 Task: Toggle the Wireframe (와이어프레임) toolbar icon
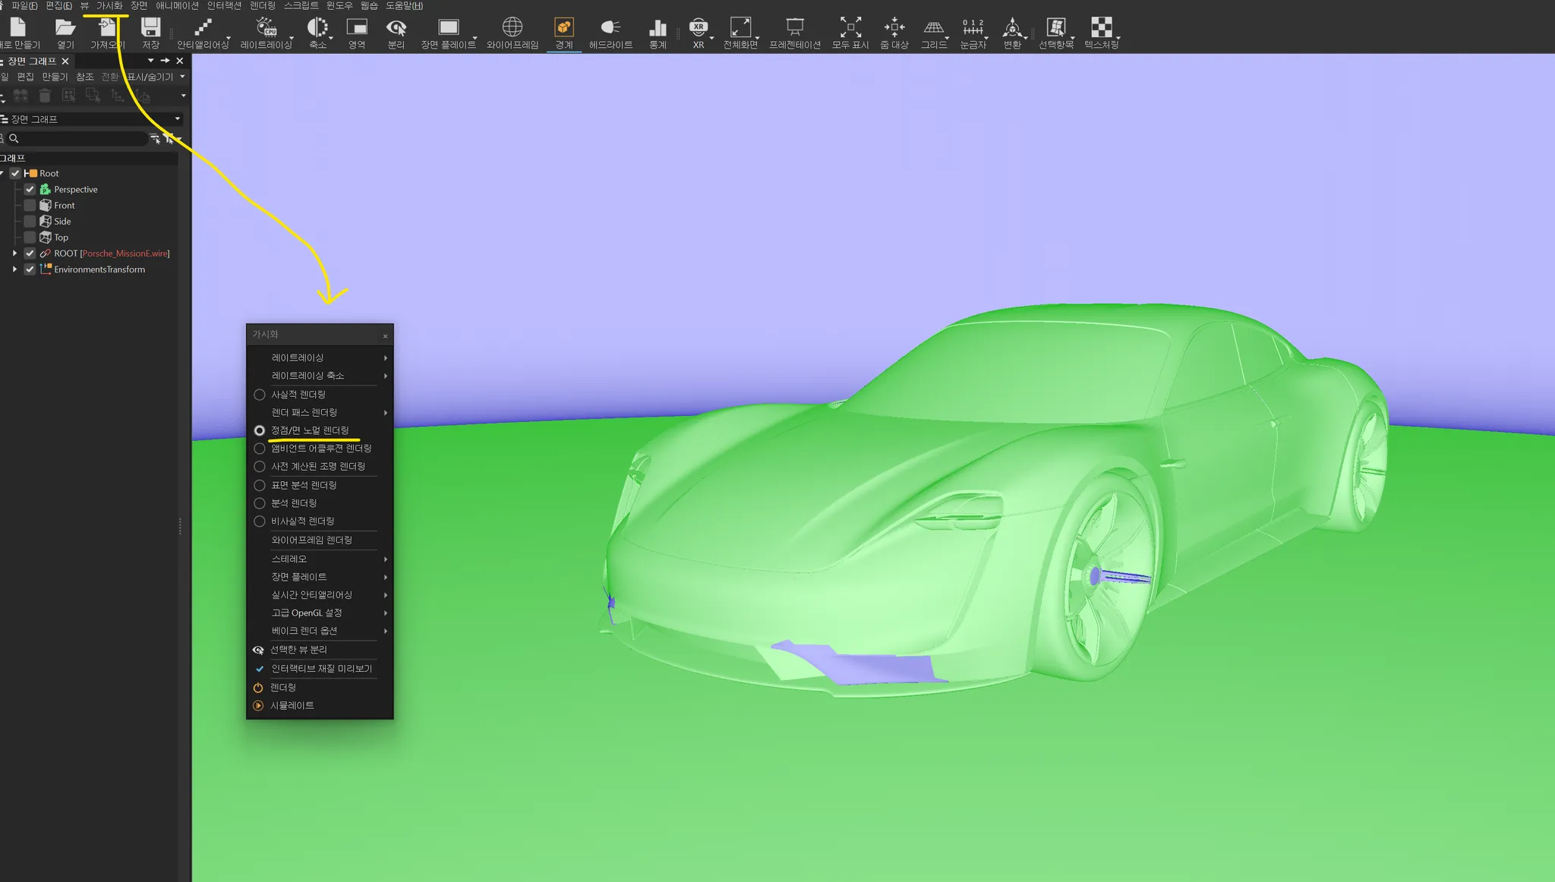coord(513,27)
